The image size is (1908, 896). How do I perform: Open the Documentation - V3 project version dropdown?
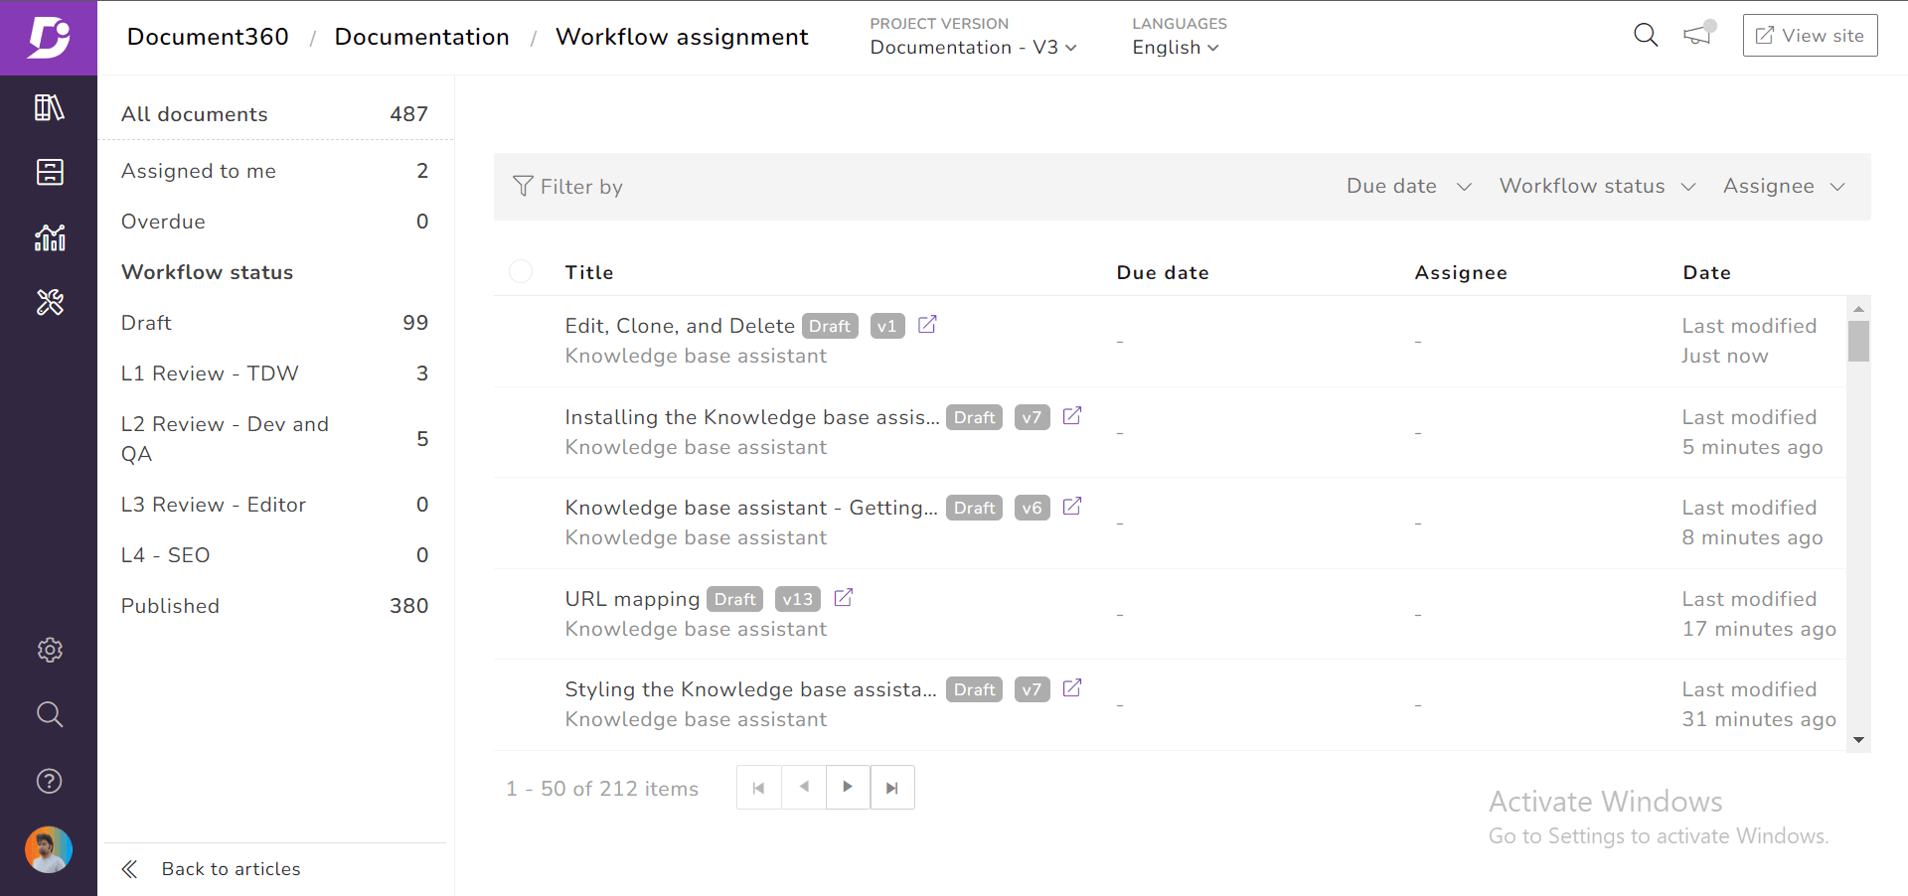point(972,47)
